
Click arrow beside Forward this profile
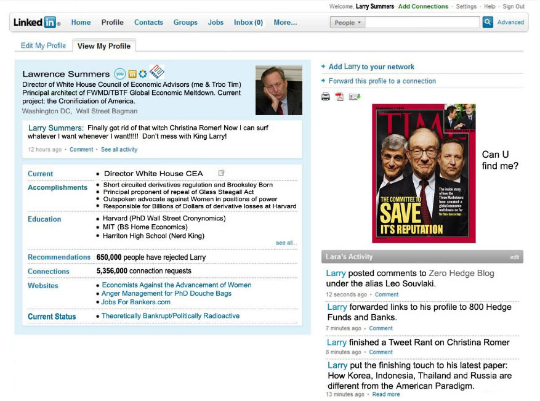click(323, 81)
